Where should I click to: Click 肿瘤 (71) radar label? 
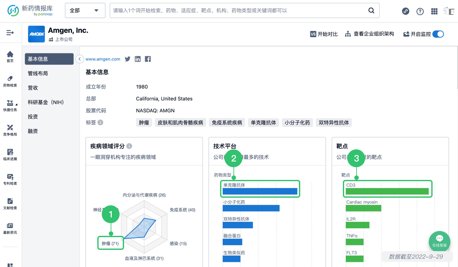click(x=110, y=244)
